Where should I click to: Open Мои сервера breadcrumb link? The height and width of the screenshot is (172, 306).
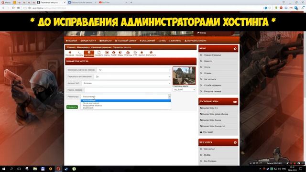click(x=83, y=47)
